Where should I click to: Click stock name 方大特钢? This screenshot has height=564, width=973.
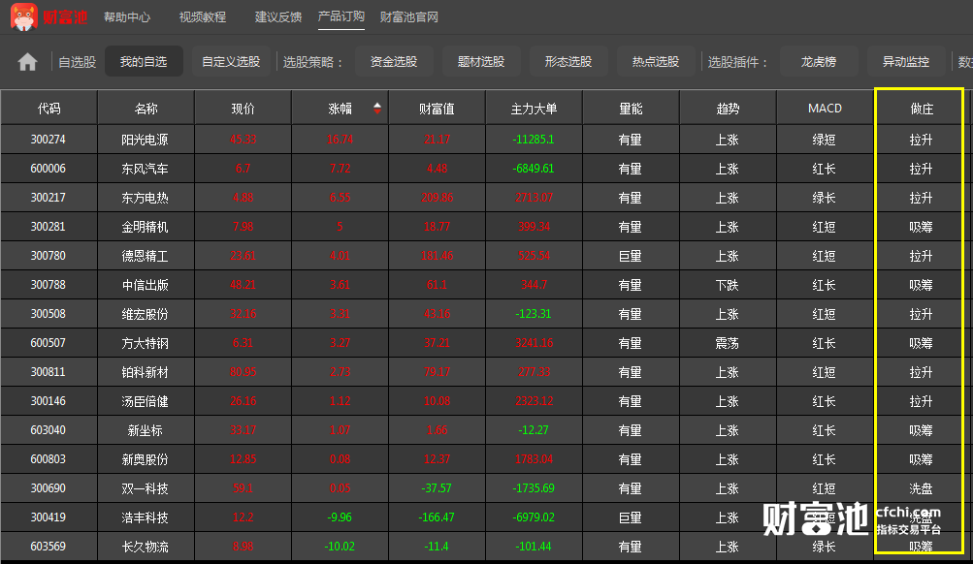coord(145,343)
